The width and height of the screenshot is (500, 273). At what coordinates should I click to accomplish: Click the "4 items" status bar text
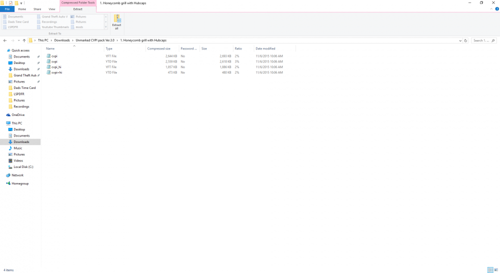pyautogui.click(x=8, y=270)
